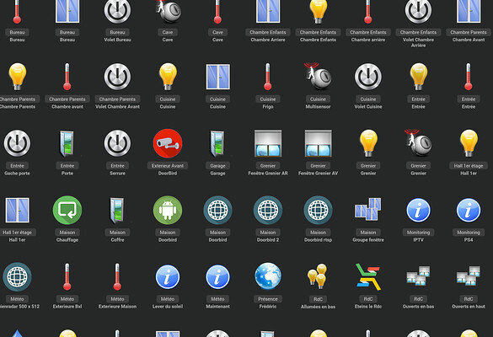Open the Météo radar 500 x 512 globe
The height and width of the screenshot is (337, 493).
(x=18, y=276)
